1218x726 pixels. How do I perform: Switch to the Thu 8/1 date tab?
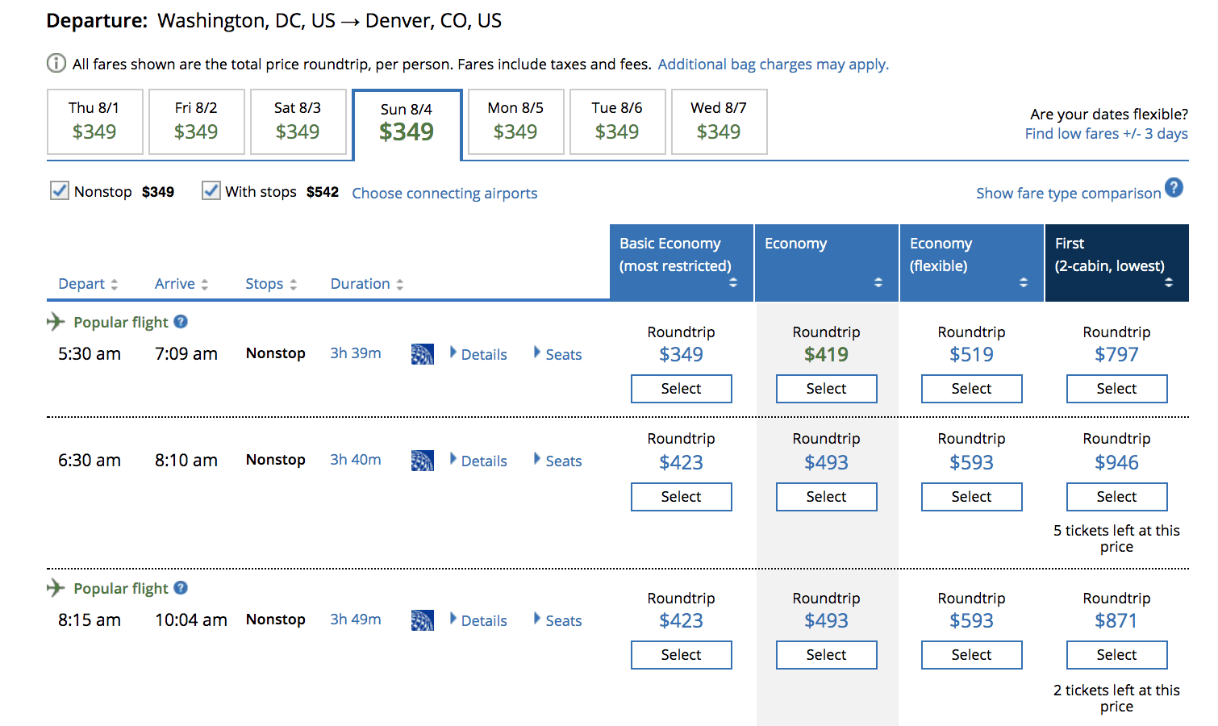click(x=94, y=121)
